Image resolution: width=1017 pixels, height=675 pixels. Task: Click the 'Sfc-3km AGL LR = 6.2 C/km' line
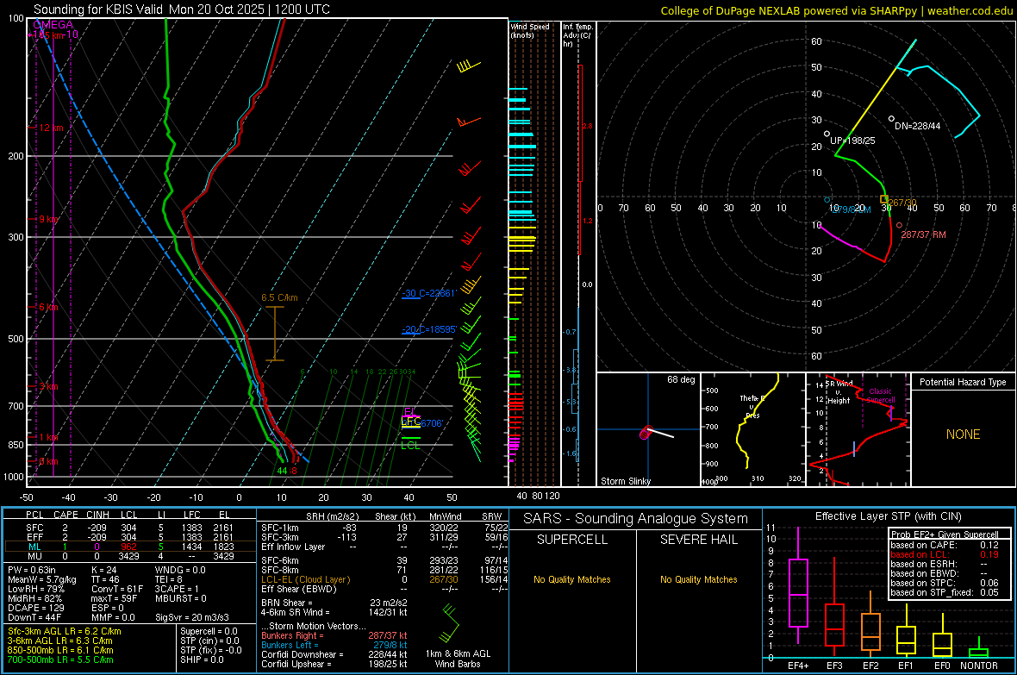pyautogui.click(x=65, y=631)
